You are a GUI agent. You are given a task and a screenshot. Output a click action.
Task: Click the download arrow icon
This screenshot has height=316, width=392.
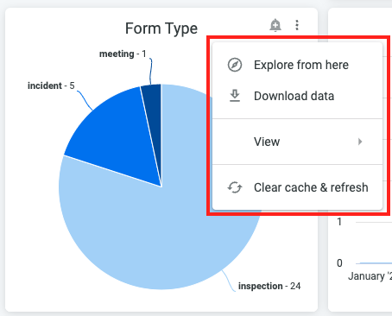click(x=235, y=96)
